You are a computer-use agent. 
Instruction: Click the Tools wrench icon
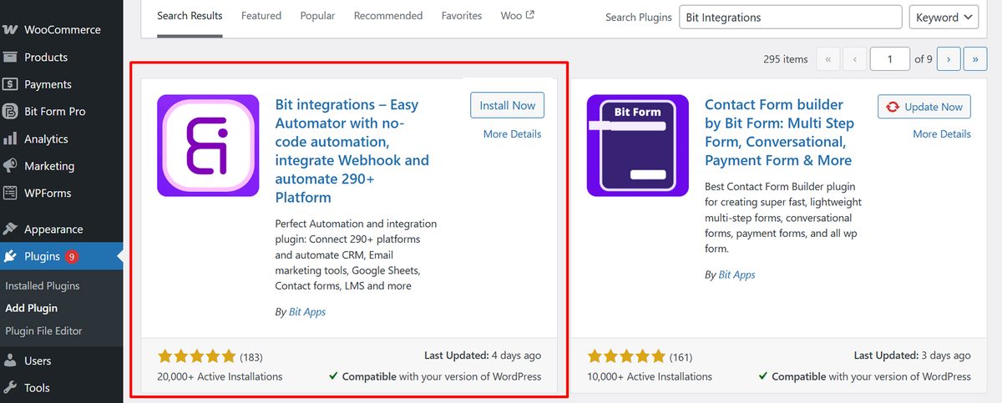[x=10, y=387]
